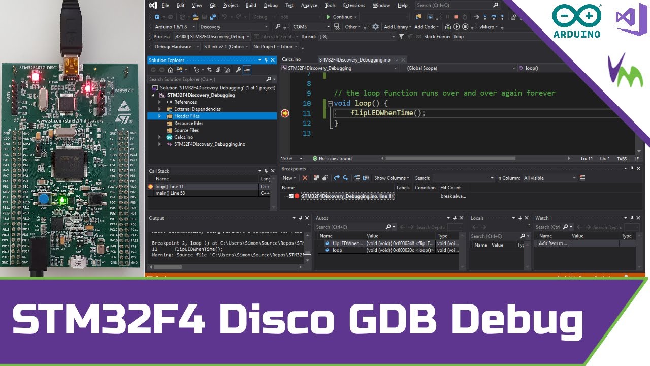The height and width of the screenshot is (366, 650).
Task: Open the Thread [-8] dropdown
Action: click(357, 37)
